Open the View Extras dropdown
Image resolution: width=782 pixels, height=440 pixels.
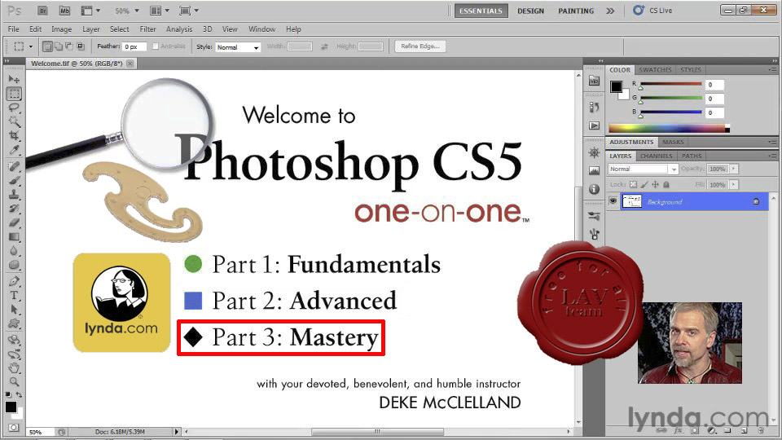tap(90, 11)
